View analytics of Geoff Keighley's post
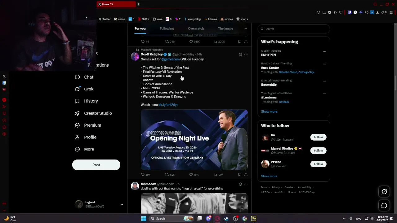Image resolution: width=397 pixels, height=223 pixels. tap(218, 175)
